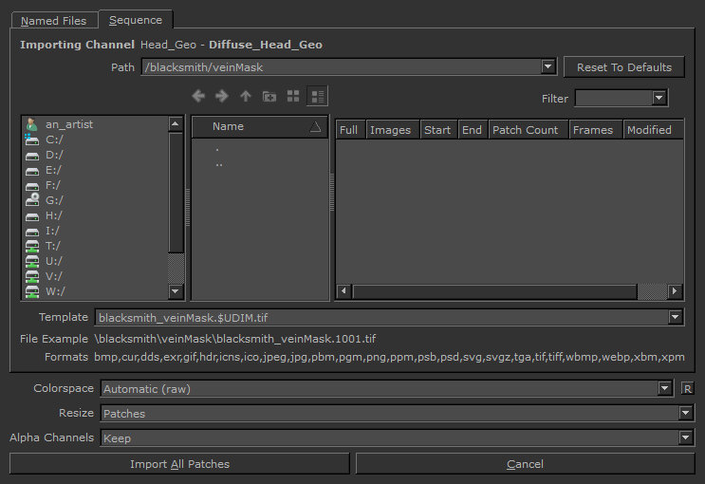Switch to the Named Files tab
This screenshot has height=484, width=705.
click(53, 20)
